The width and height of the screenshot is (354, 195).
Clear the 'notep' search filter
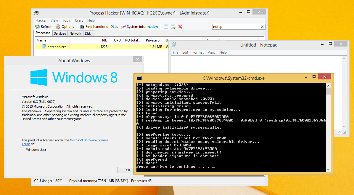point(262,27)
